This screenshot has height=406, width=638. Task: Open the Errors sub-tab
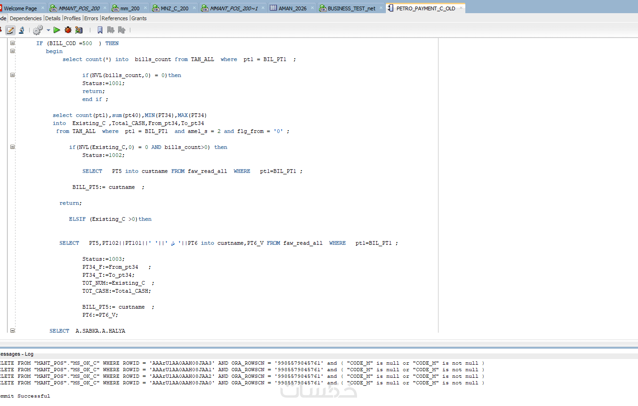[x=91, y=18]
